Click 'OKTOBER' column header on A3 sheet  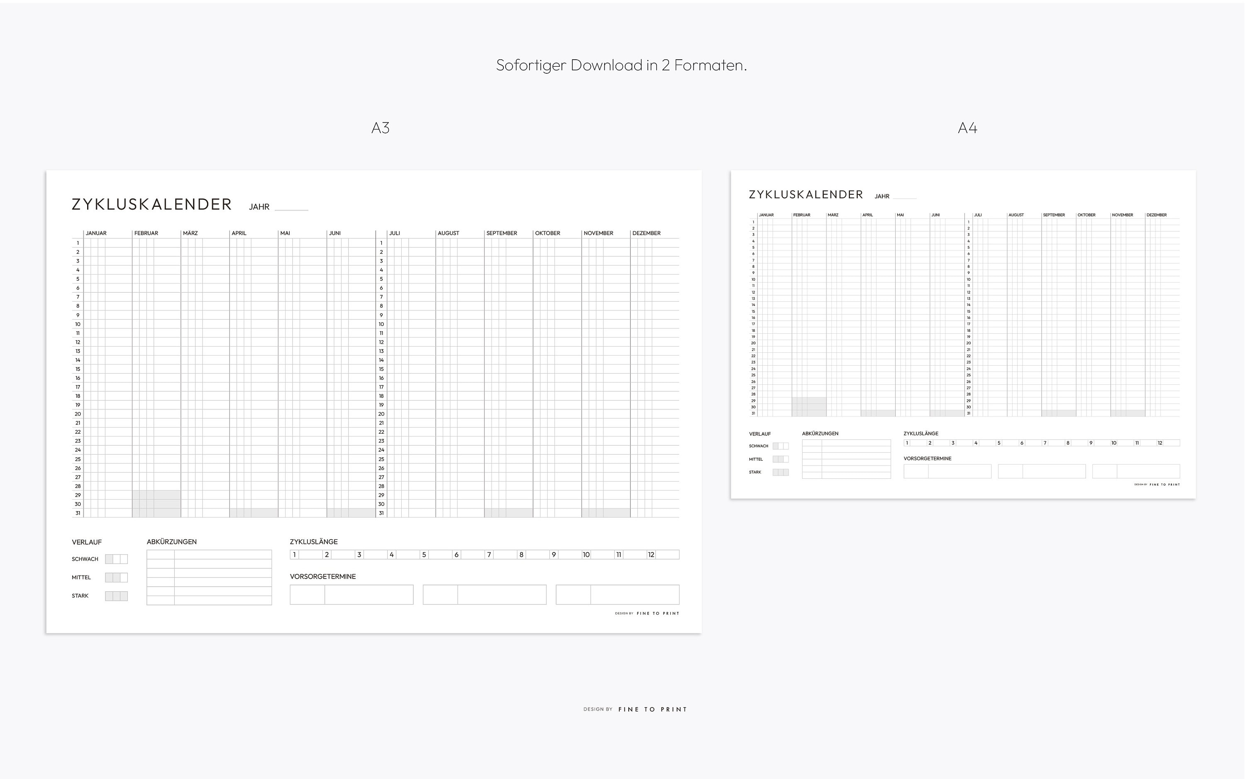point(547,233)
